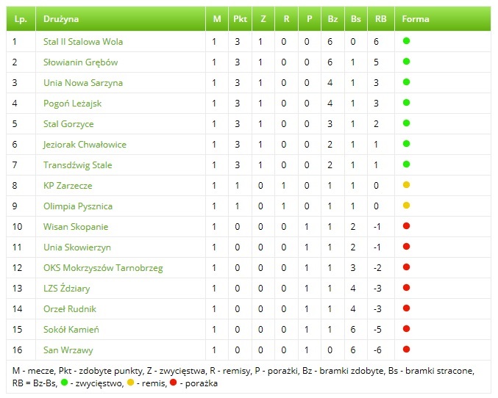Click yellow draw dot for KP Zarzecze
Screen dimensions: 498x398
406,185
